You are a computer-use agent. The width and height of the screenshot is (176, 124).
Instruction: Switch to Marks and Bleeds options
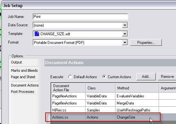[24, 70]
